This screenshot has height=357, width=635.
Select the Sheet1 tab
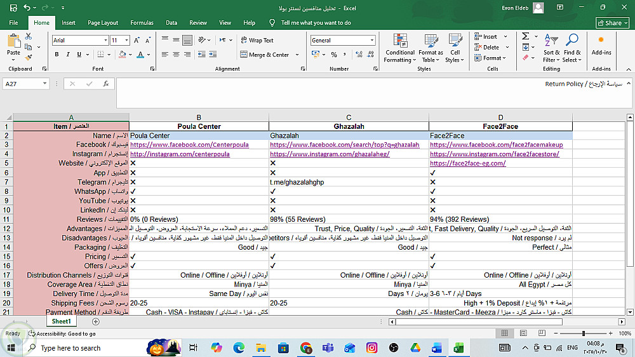tap(61, 321)
